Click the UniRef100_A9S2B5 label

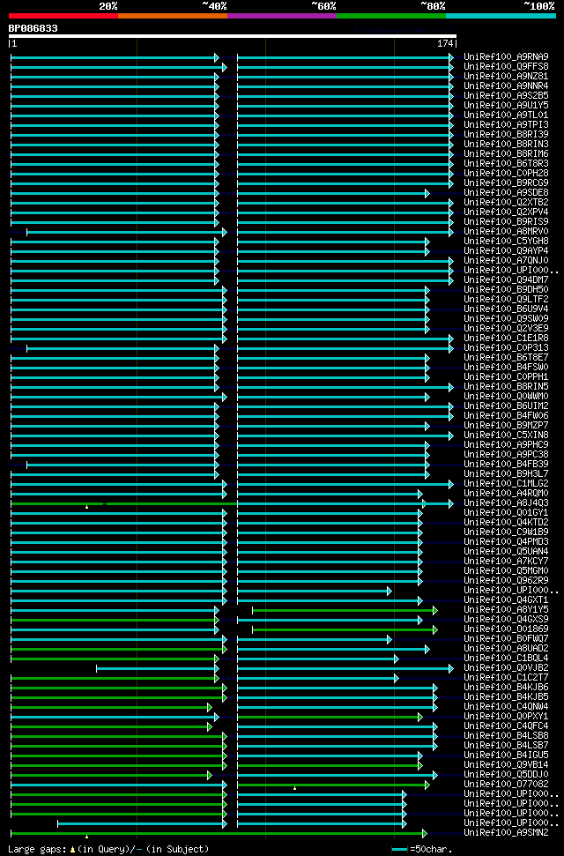coord(506,95)
